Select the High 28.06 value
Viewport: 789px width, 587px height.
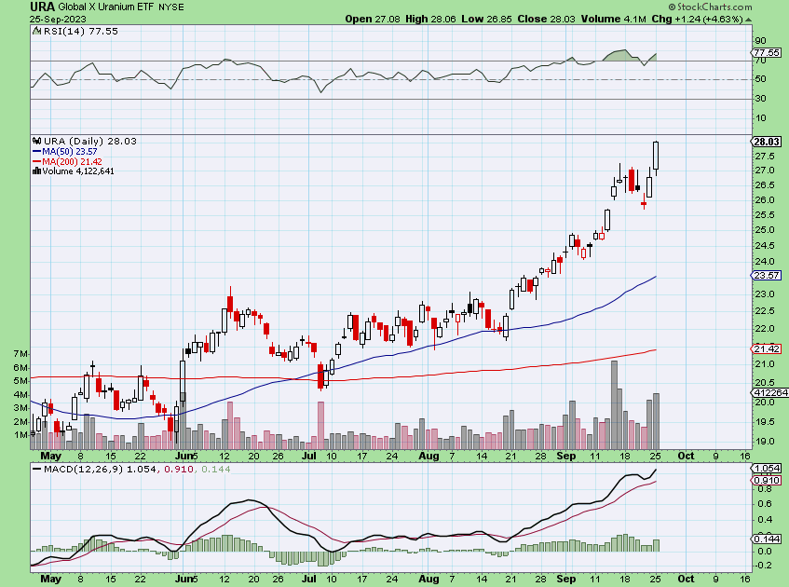430,20
